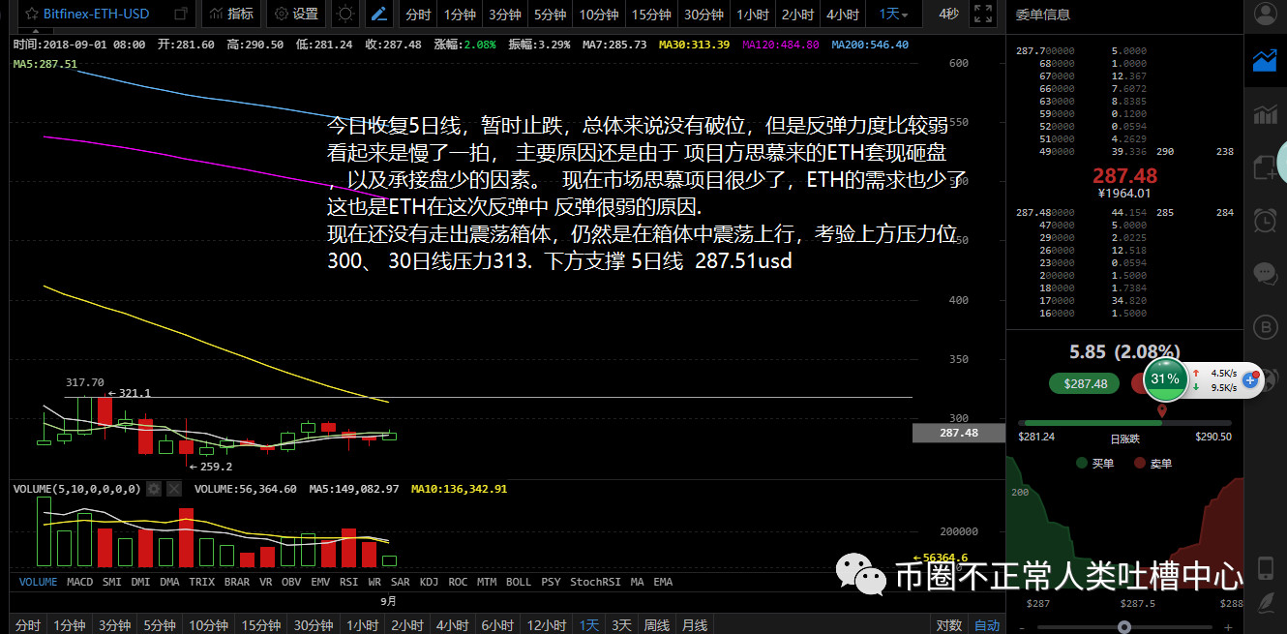Open the market line chart sidebar icon
This screenshot has height=634, width=1287.
(1264, 60)
